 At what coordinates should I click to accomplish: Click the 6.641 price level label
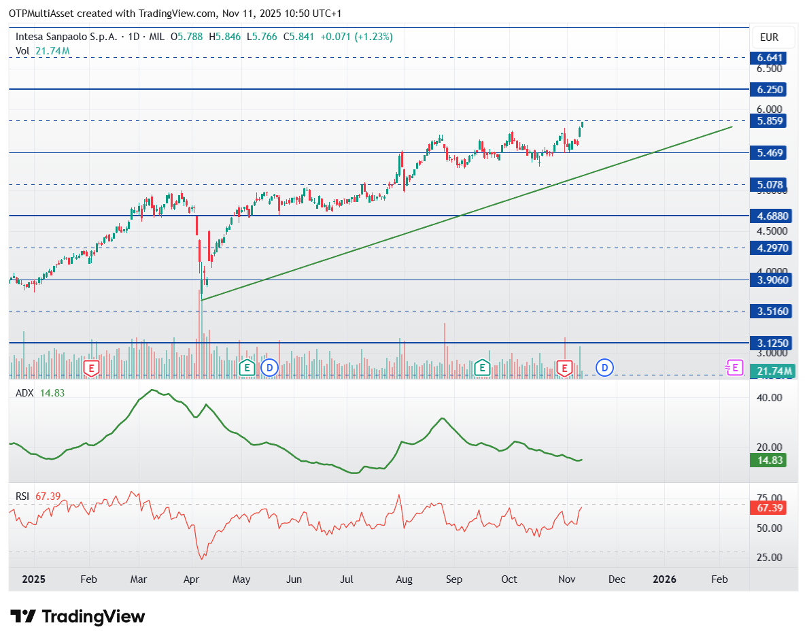tap(768, 58)
